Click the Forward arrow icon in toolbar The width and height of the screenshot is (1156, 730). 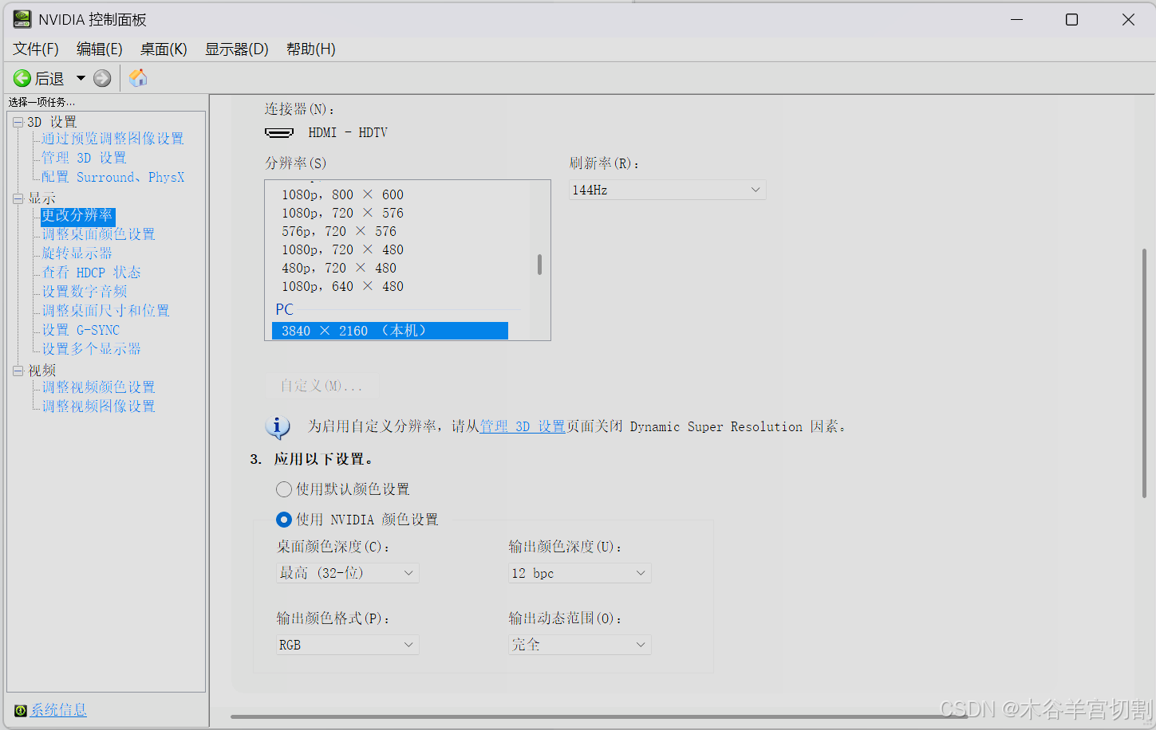coord(102,78)
